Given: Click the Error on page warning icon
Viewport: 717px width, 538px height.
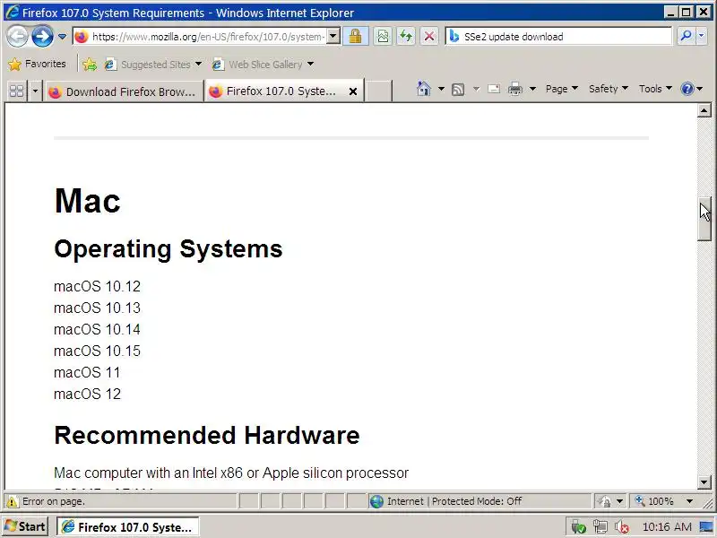Looking at the screenshot, I should coord(13,502).
